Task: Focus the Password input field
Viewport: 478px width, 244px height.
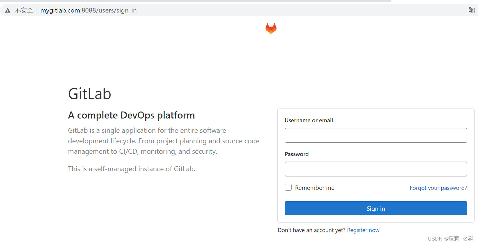Action: tap(376, 169)
